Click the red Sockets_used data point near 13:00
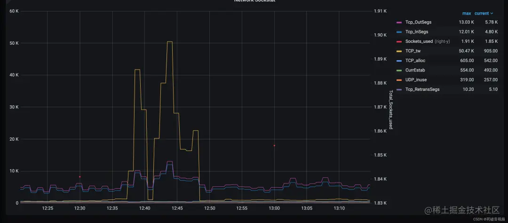508x223 pixels. click(x=274, y=145)
